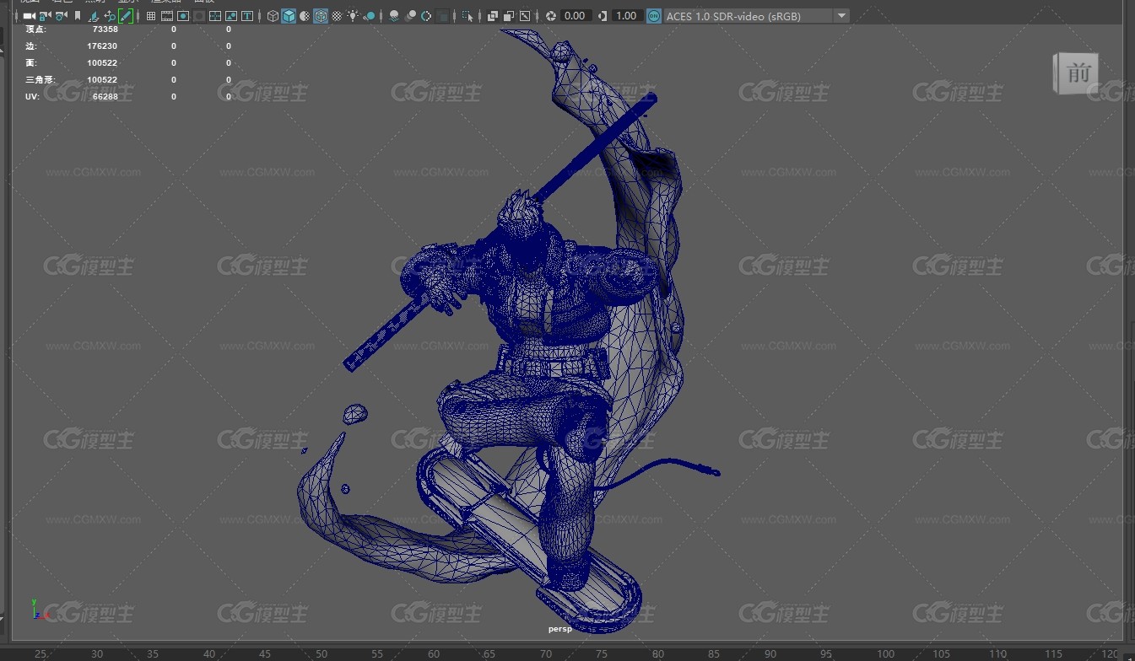The width and height of the screenshot is (1135, 661).
Task: Click the edge count value 176230
Action: (102, 46)
